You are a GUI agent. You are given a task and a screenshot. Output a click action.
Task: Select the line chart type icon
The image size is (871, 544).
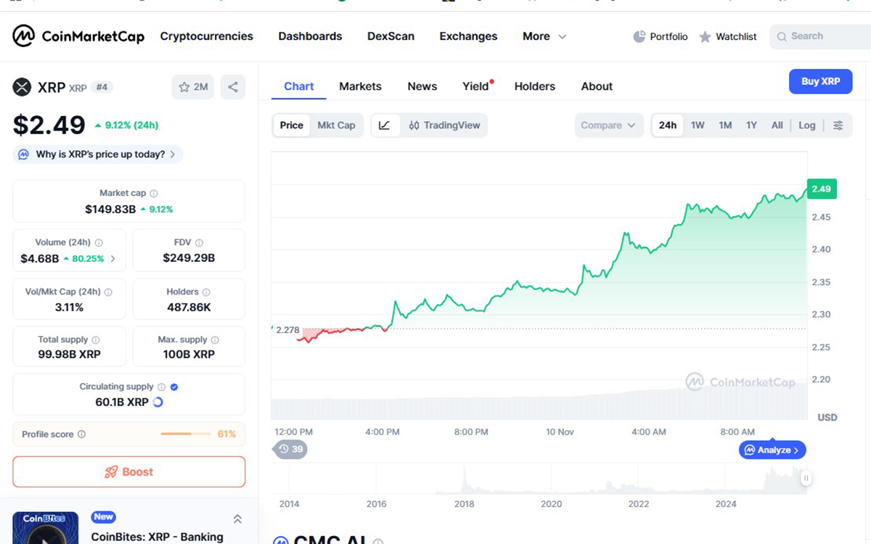click(385, 125)
